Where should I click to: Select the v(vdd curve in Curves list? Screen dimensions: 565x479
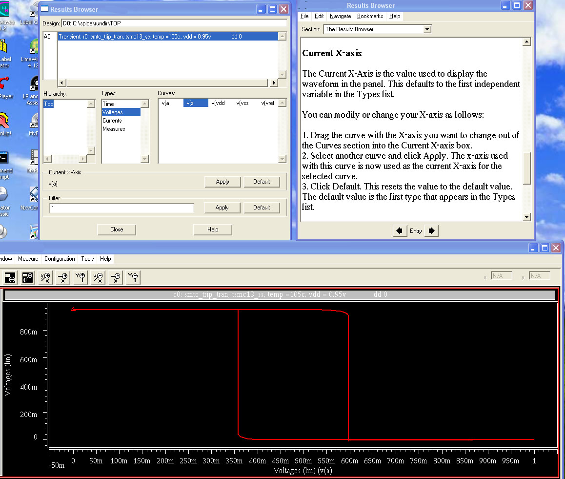tap(218, 104)
